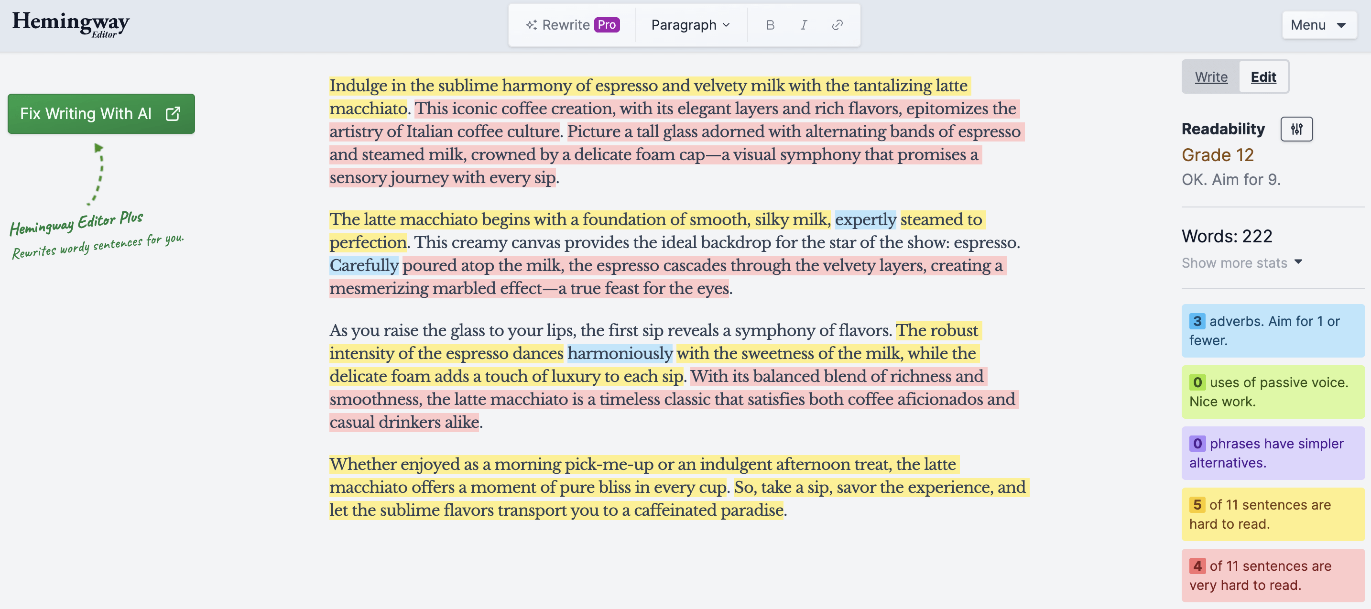Click the sentence beginning 'Whether enjoyed as a morning'
1371x609 pixels.
[644, 475]
